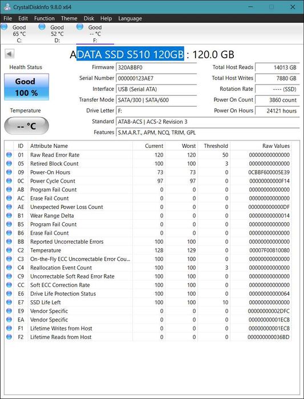Close the CrystalDiskInfo window
Image resolution: width=304 pixels, height=399 pixels.
tap(293, 7)
